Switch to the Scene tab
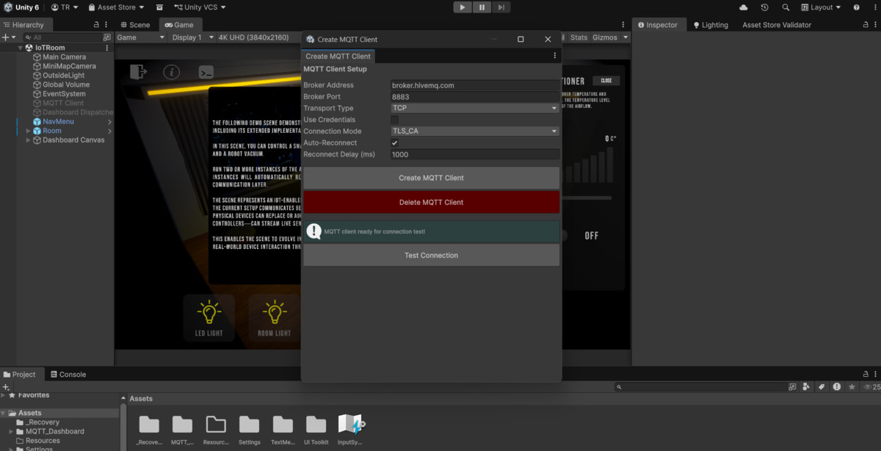The width and height of the screenshot is (881, 451). click(134, 25)
